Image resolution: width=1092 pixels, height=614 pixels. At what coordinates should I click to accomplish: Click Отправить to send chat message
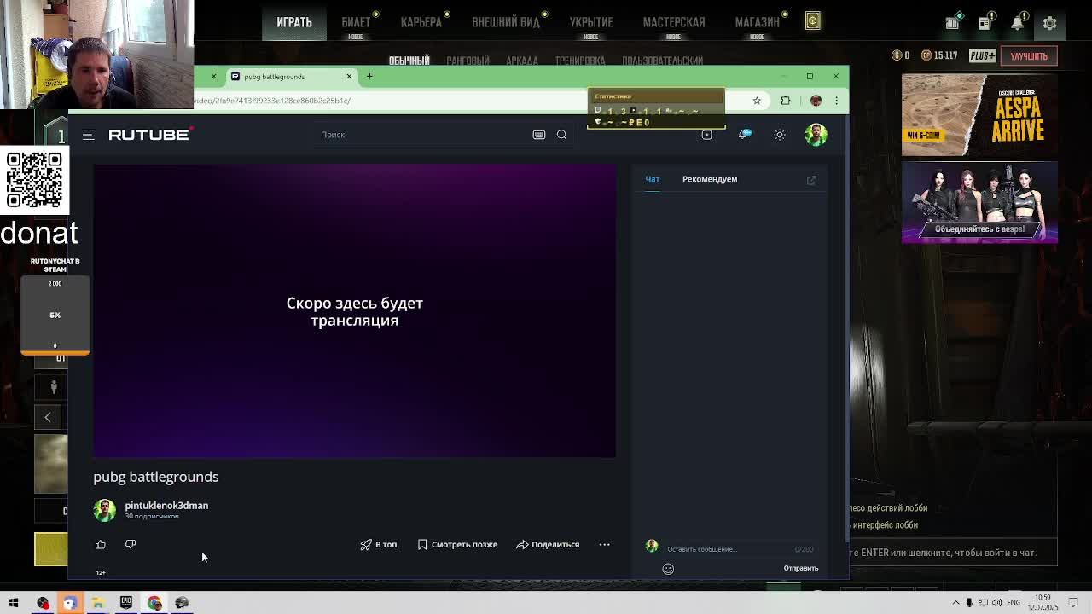click(800, 568)
